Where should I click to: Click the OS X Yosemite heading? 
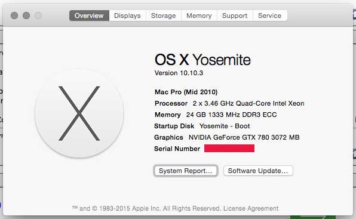click(202, 60)
